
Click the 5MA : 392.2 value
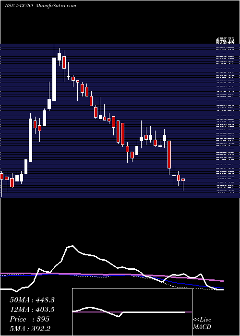[30, 328]
